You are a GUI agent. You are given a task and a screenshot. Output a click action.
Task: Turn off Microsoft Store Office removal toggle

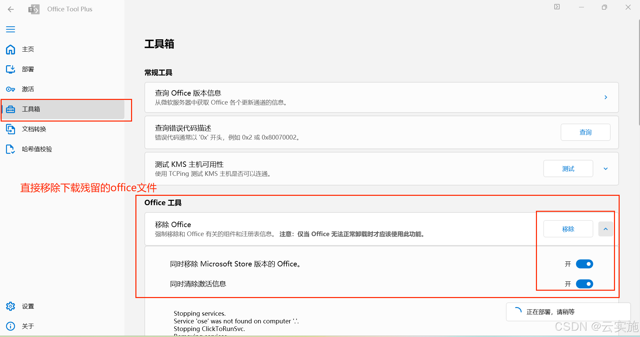coord(584,264)
